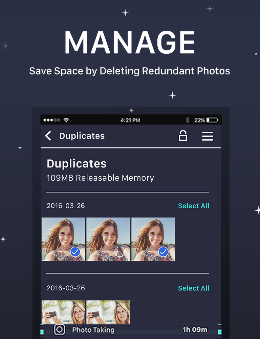Select All for the second 2016-03-26 group
Viewport: 260px width, 339px height.
[x=194, y=288]
